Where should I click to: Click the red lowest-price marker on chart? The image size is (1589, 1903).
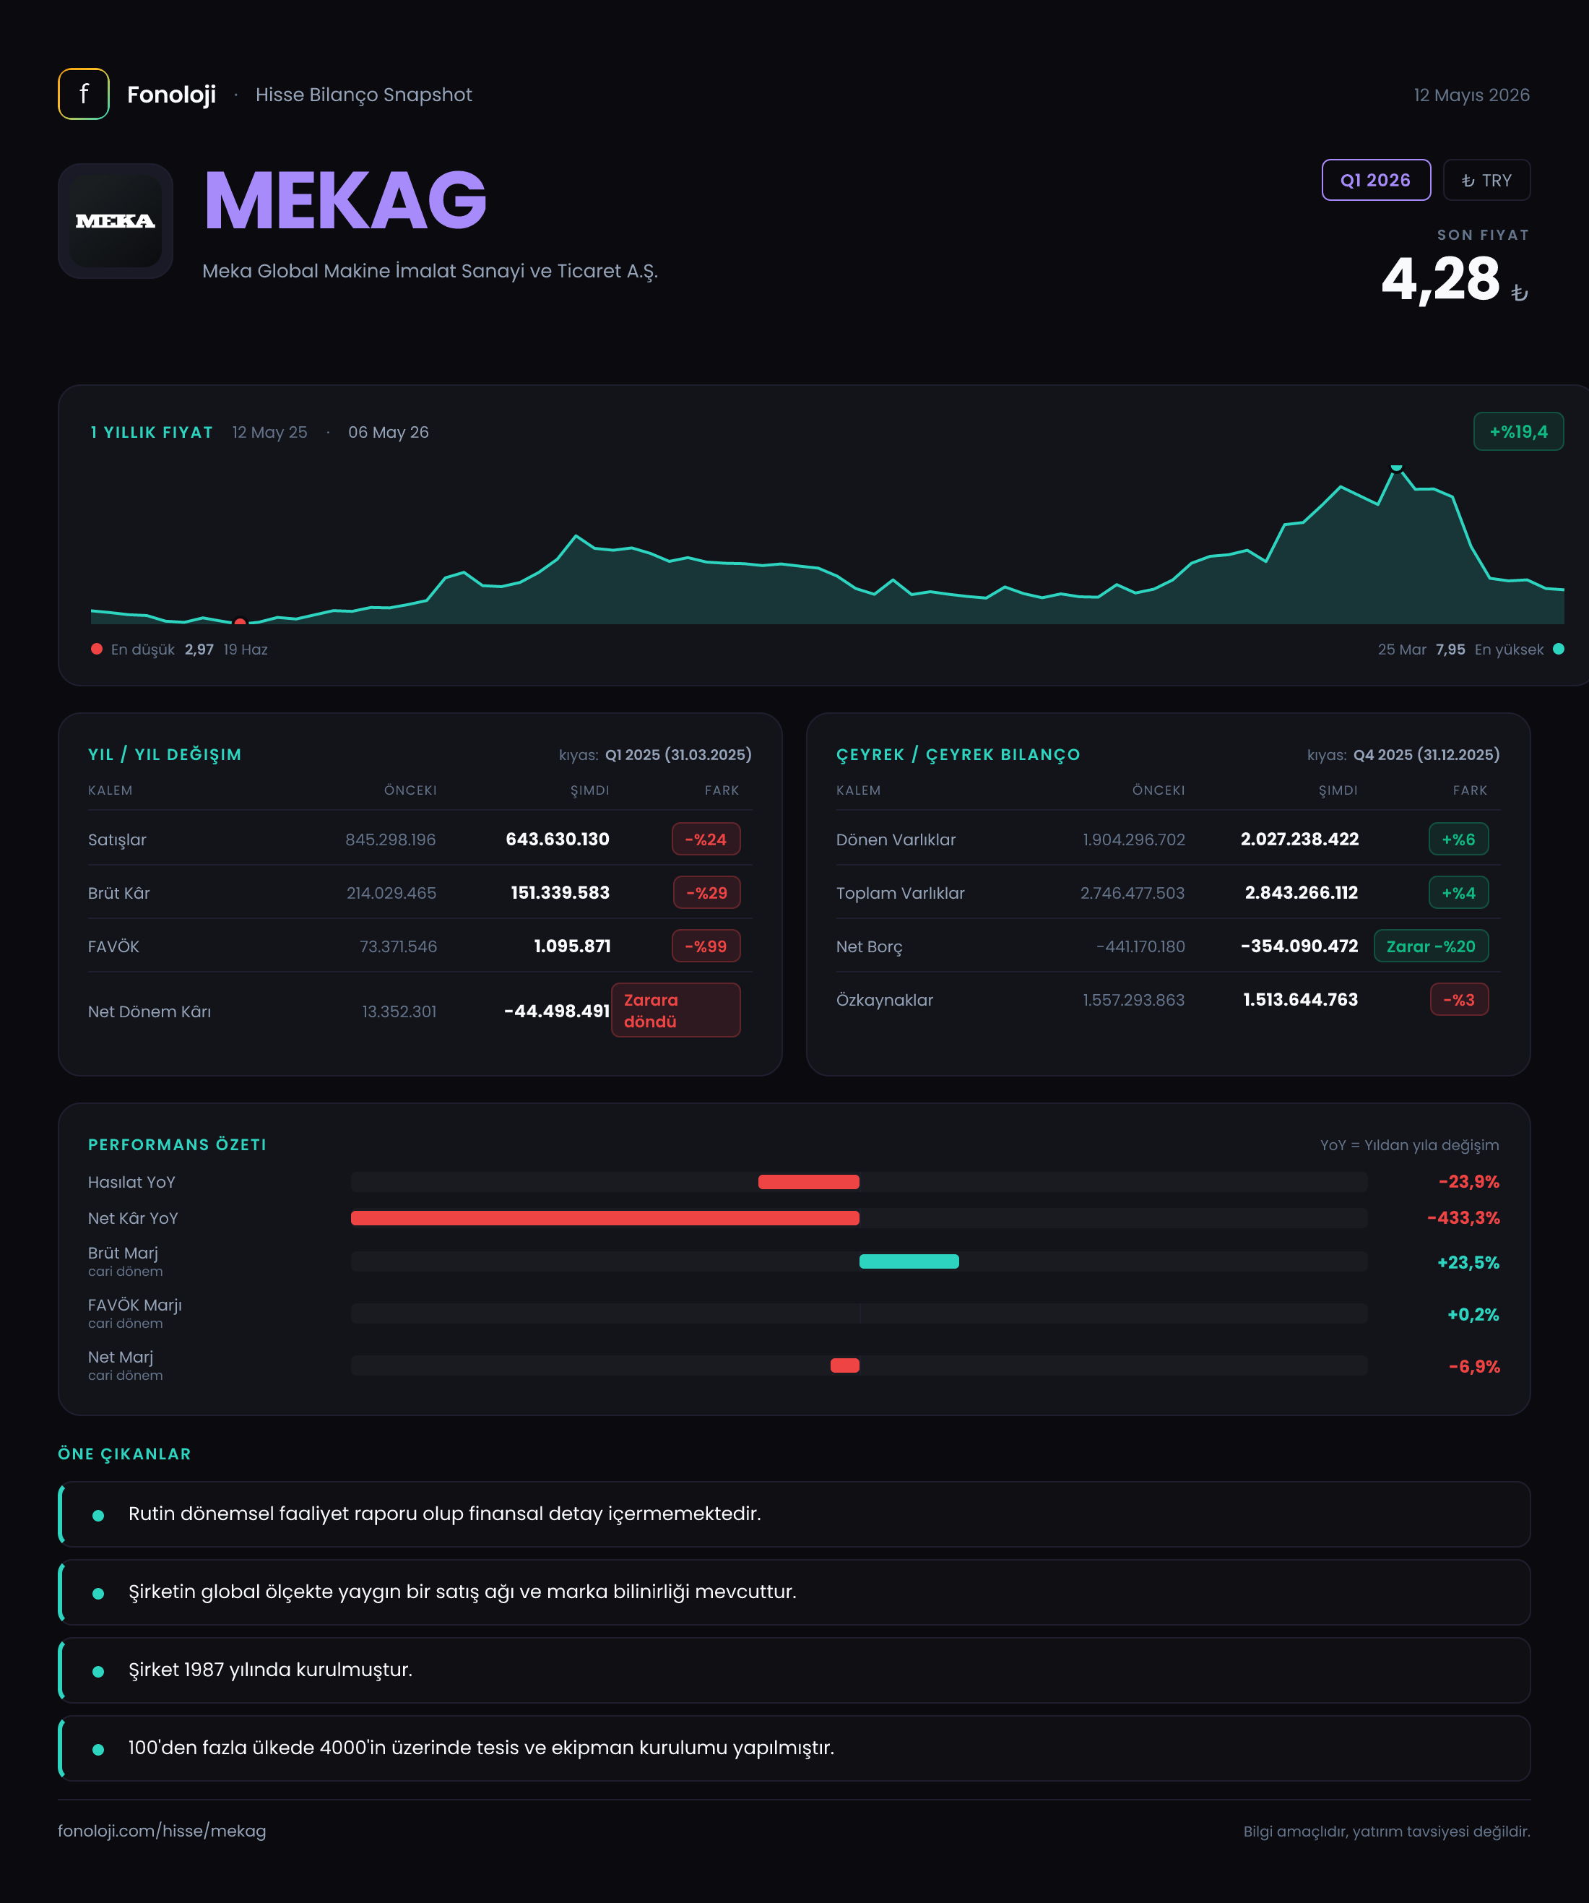tap(240, 621)
